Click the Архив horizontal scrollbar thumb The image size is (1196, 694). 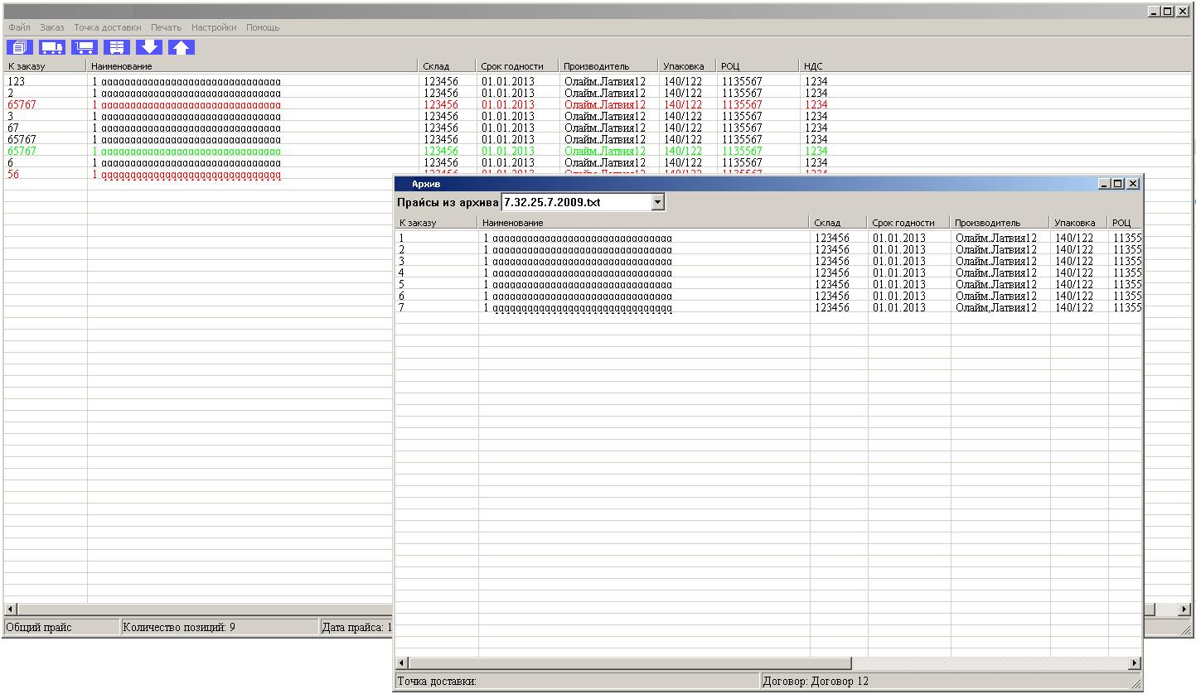pyautogui.click(x=630, y=663)
